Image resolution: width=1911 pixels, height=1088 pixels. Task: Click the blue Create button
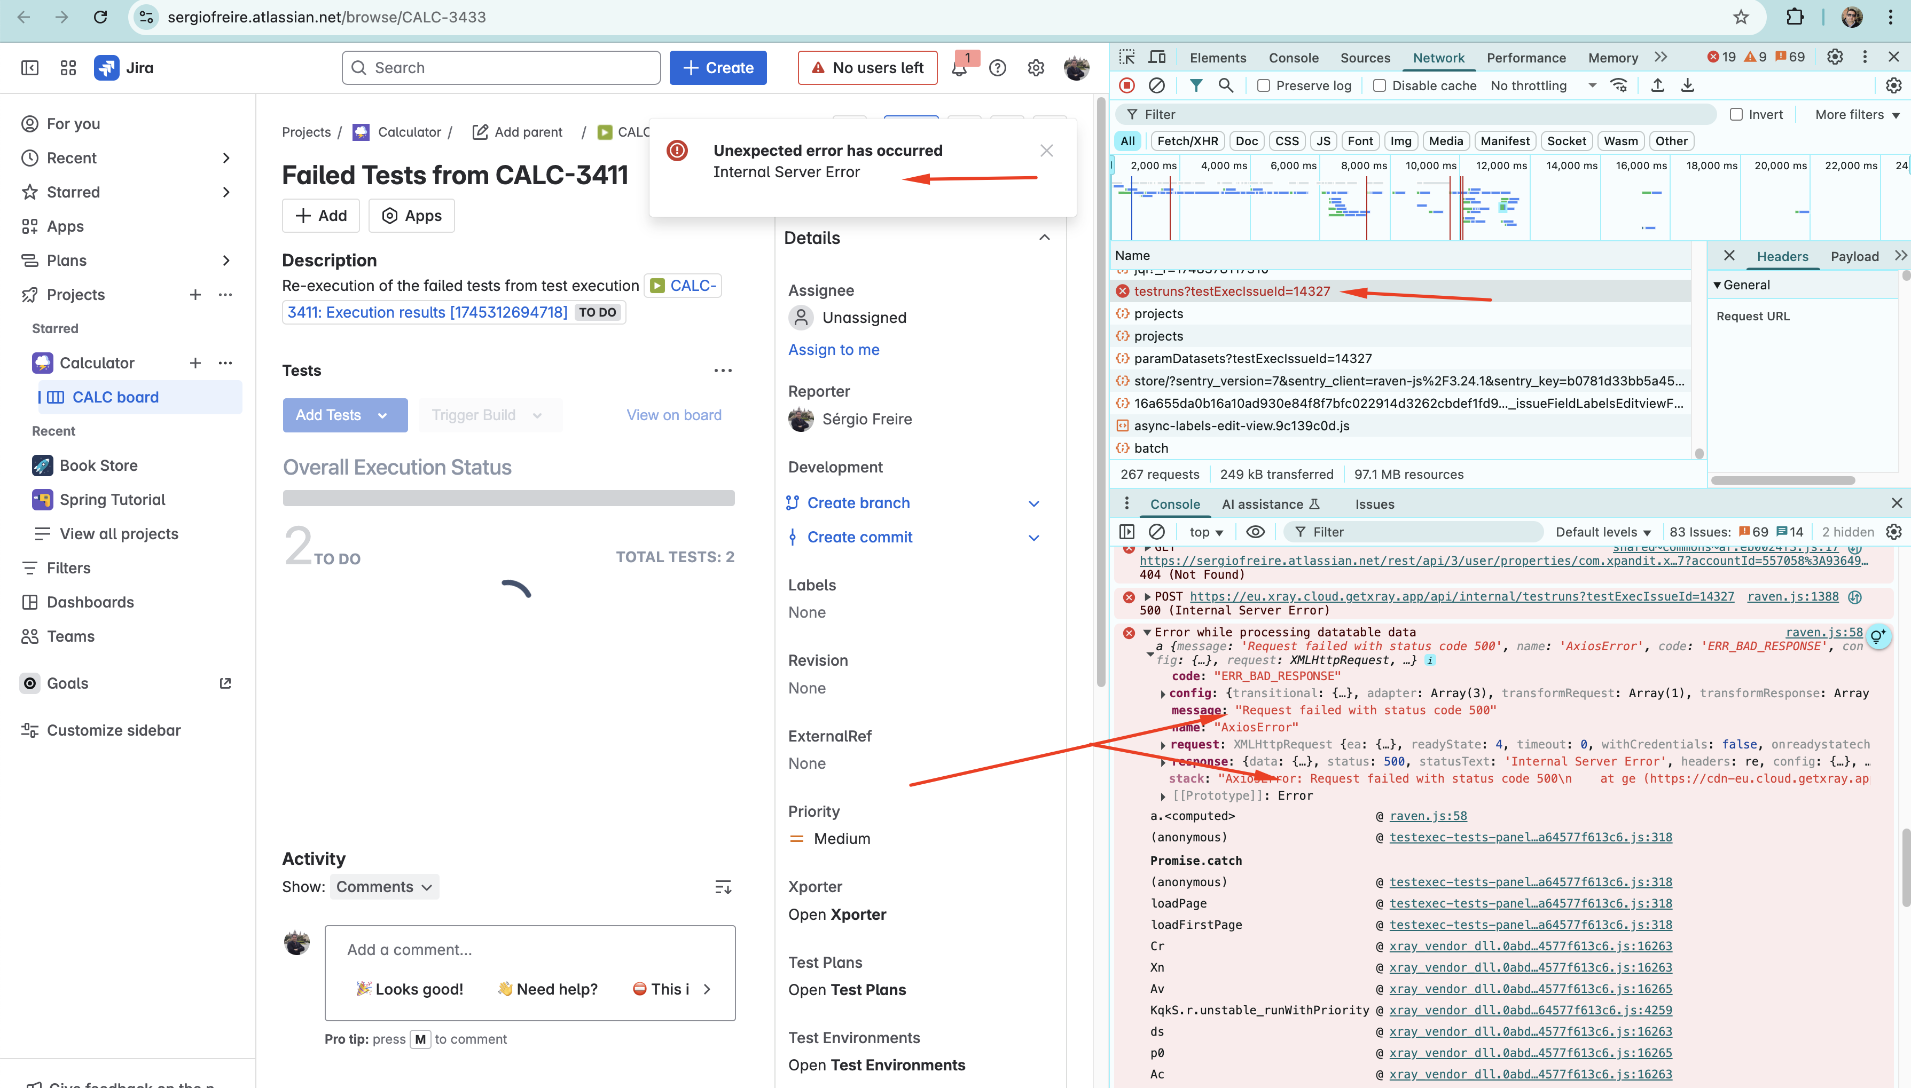coord(717,68)
